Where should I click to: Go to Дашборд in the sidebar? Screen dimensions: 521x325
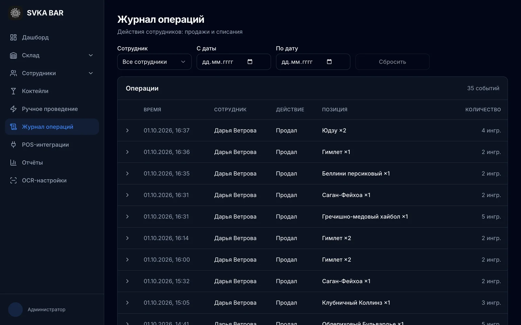tap(52, 37)
